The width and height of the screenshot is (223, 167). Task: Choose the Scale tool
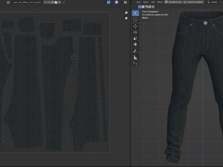tap(135, 38)
